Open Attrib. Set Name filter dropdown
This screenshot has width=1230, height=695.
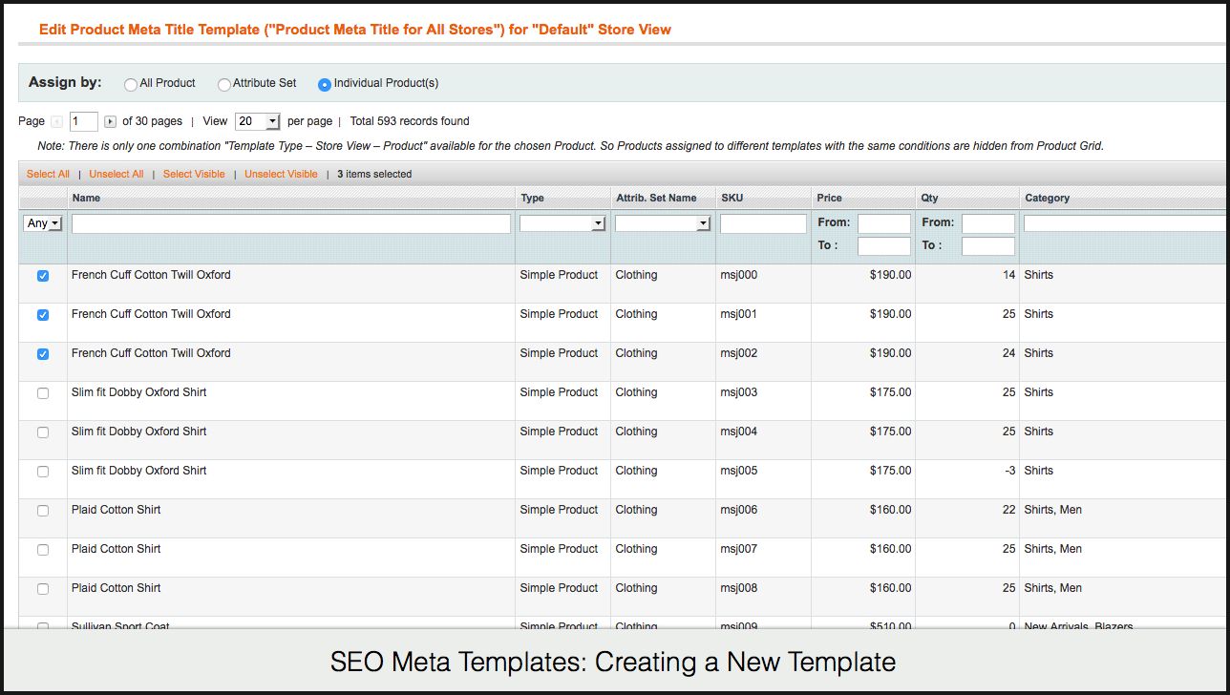663,223
